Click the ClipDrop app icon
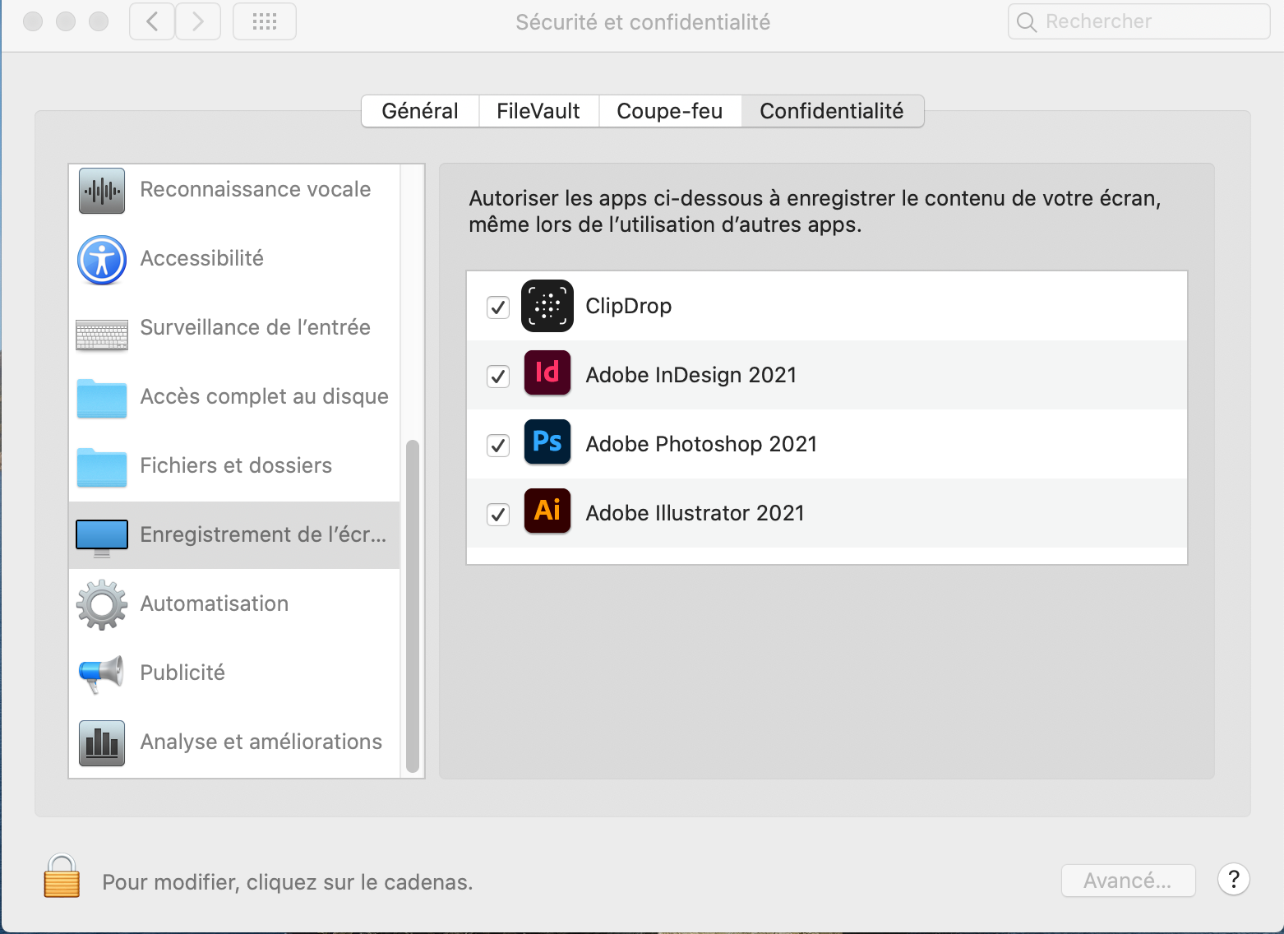This screenshot has width=1284, height=934. pos(547,306)
